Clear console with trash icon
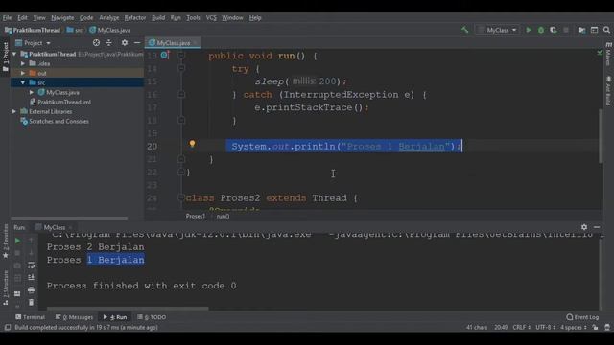 tap(32, 303)
